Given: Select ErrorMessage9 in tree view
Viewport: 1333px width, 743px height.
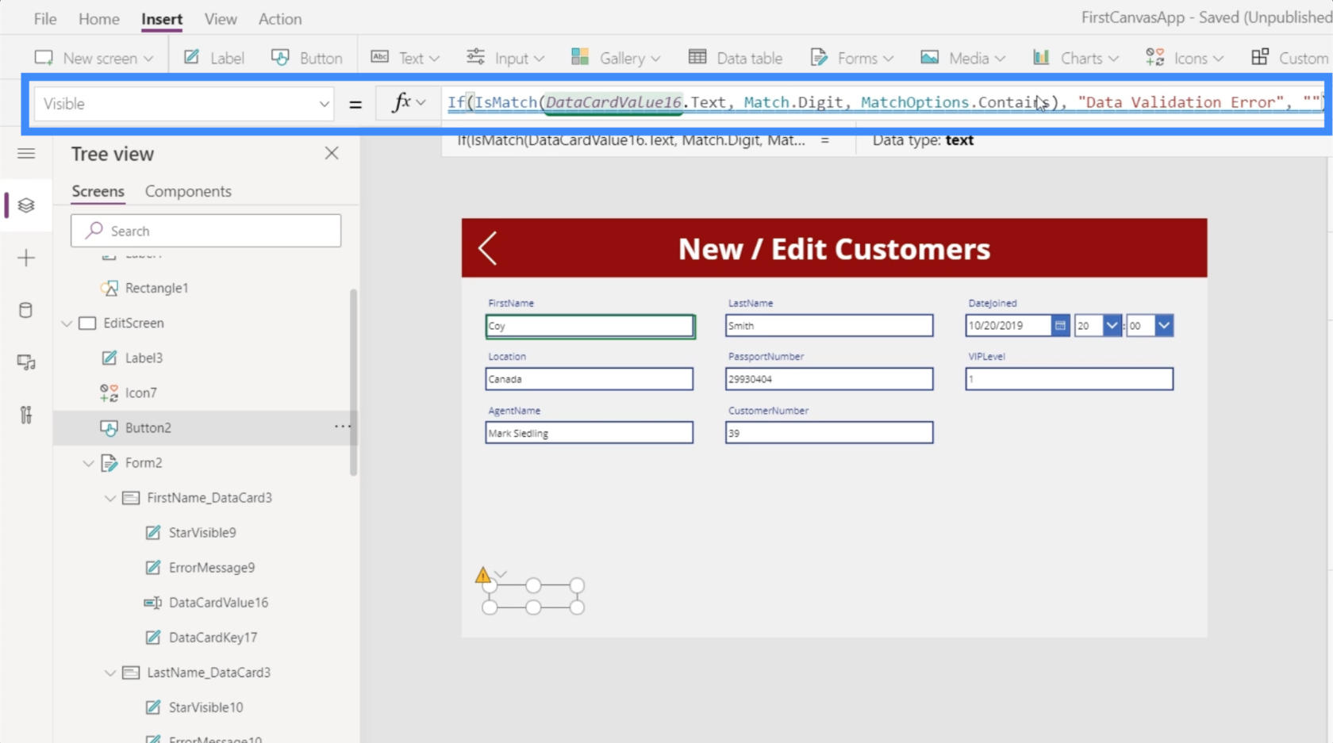Looking at the screenshot, I should click(211, 567).
